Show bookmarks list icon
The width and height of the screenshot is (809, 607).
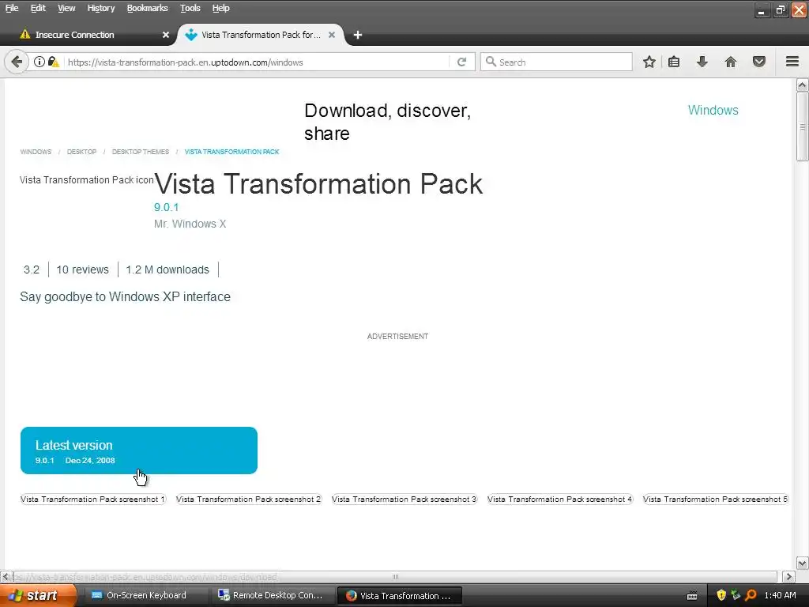(x=674, y=62)
